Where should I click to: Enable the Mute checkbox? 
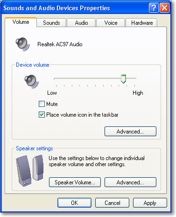point(42,104)
